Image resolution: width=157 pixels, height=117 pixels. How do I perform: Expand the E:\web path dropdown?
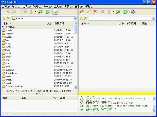click(75, 19)
